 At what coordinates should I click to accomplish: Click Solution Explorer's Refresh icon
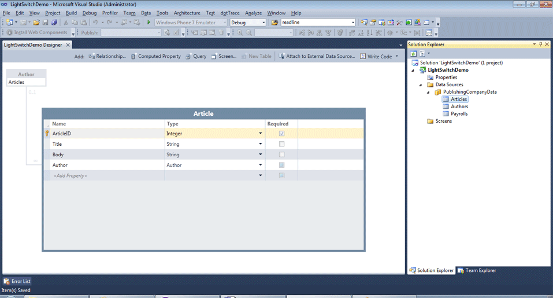click(413, 54)
